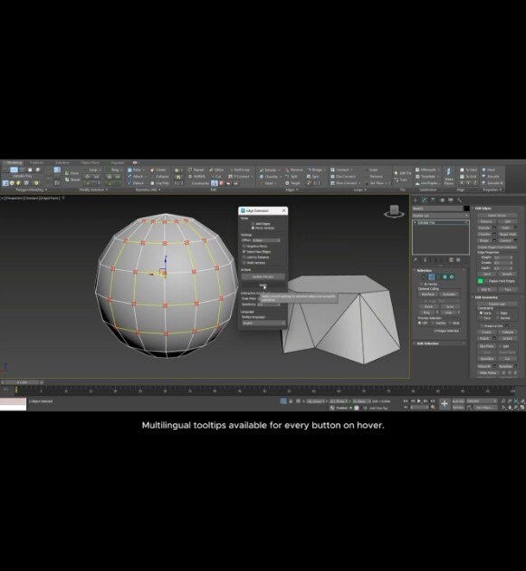Click the Bridge tool in the Edges ribbon
Screen dimensions: 526x571
click(315, 170)
